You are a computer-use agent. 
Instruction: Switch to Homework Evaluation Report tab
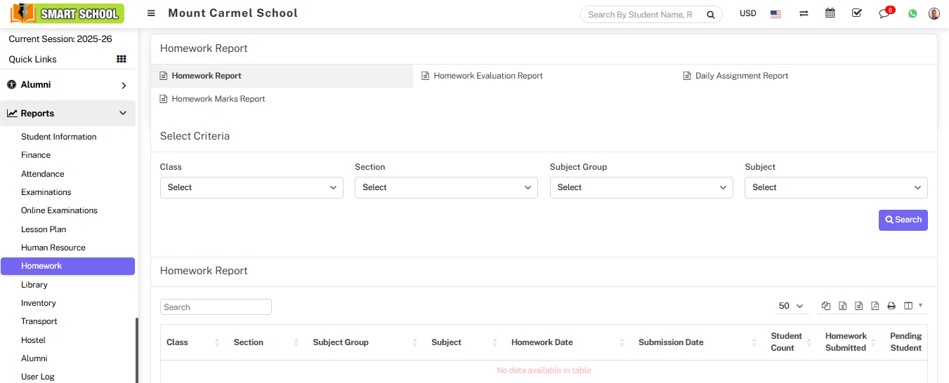(x=487, y=76)
